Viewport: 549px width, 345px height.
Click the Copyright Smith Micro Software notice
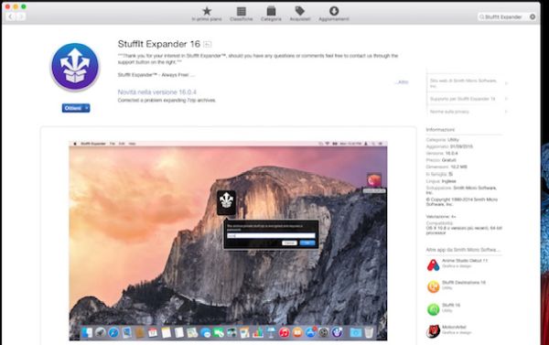pos(462,201)
